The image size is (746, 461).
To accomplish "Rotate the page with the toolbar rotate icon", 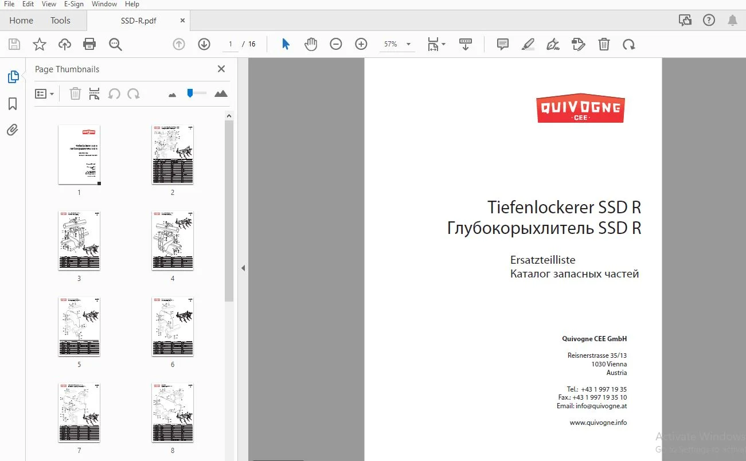I will [629, 44].
